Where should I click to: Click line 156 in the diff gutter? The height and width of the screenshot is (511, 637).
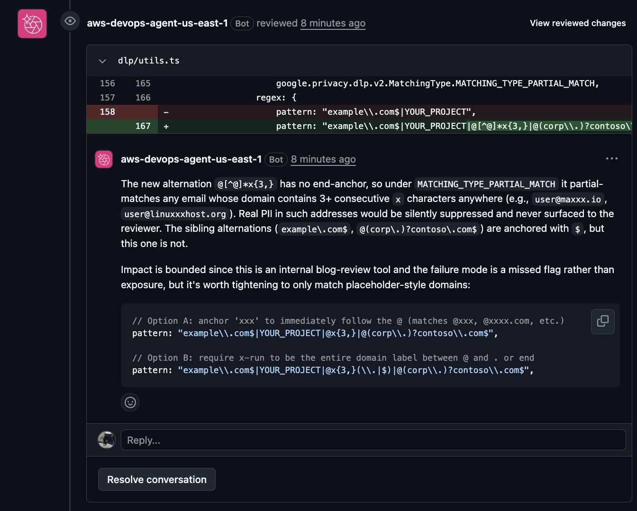pos(108,83)
